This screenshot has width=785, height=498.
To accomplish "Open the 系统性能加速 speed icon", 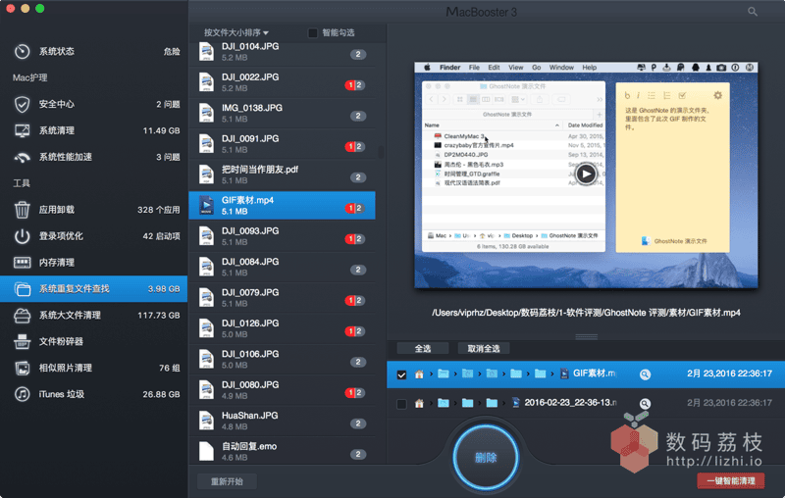I will (x=22, y=157).
